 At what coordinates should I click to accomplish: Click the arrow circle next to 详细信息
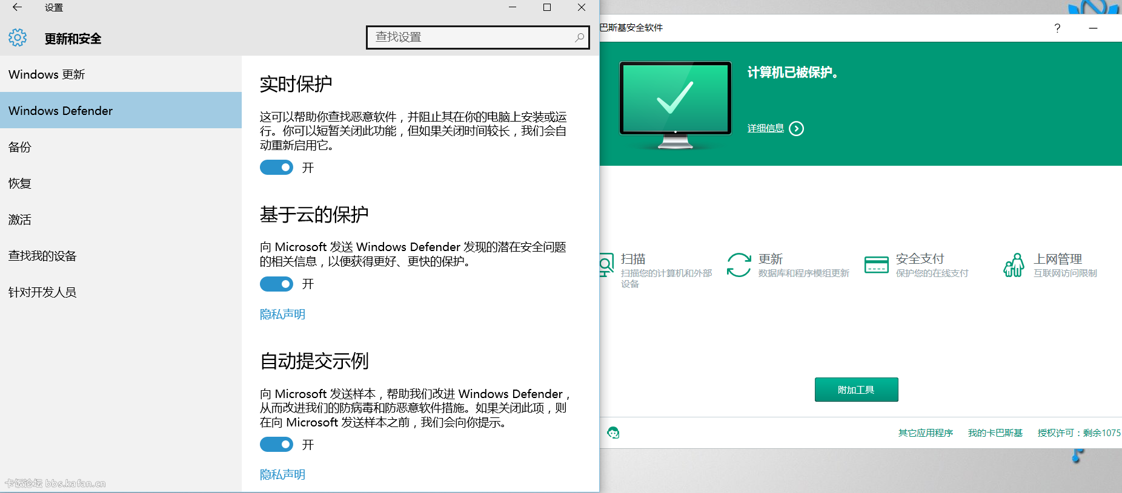pyautogui.click(x=797, y=128)
